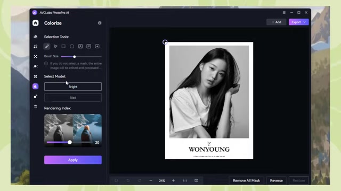Select the arrow pointer selection tool
341x191 pixels.
tap(55, 46)
